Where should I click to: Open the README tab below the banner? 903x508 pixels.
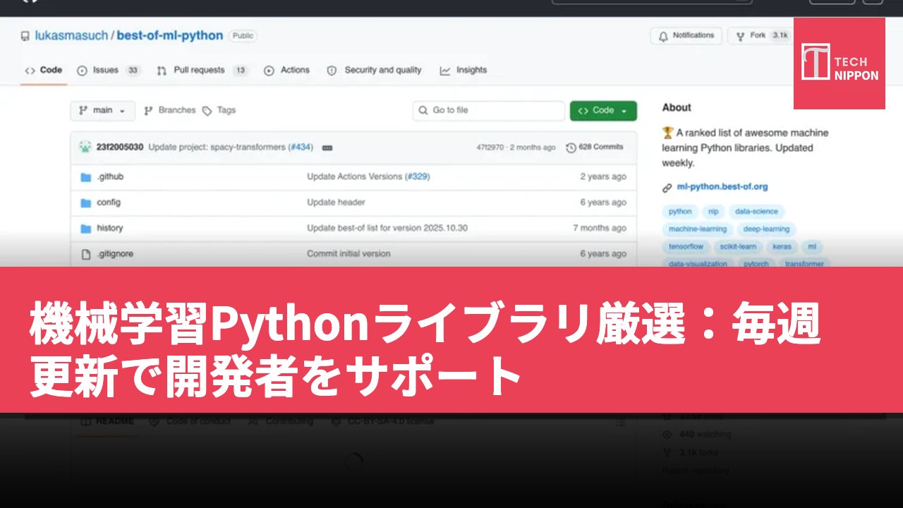[108, 421]
